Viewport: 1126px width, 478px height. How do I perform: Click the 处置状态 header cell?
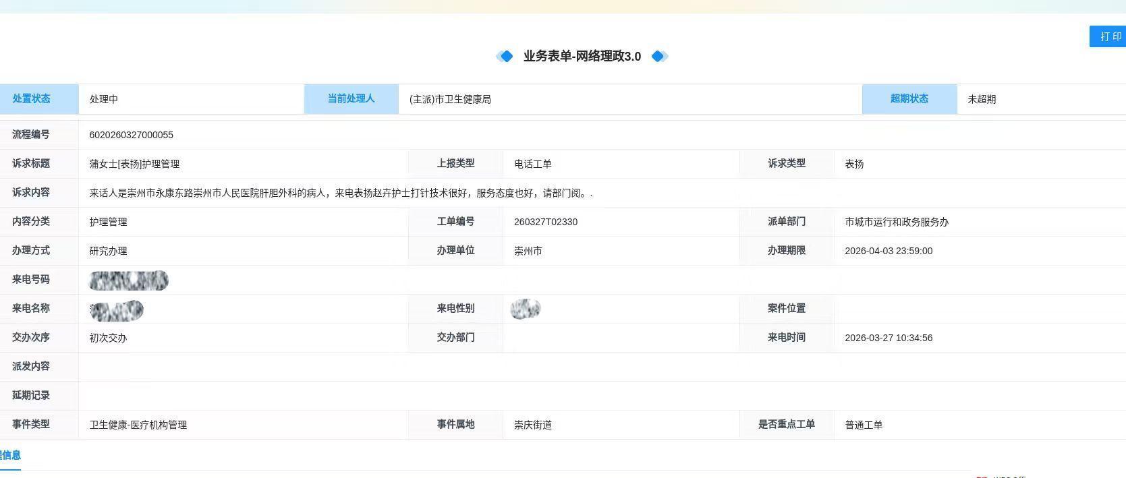[32, 98]
